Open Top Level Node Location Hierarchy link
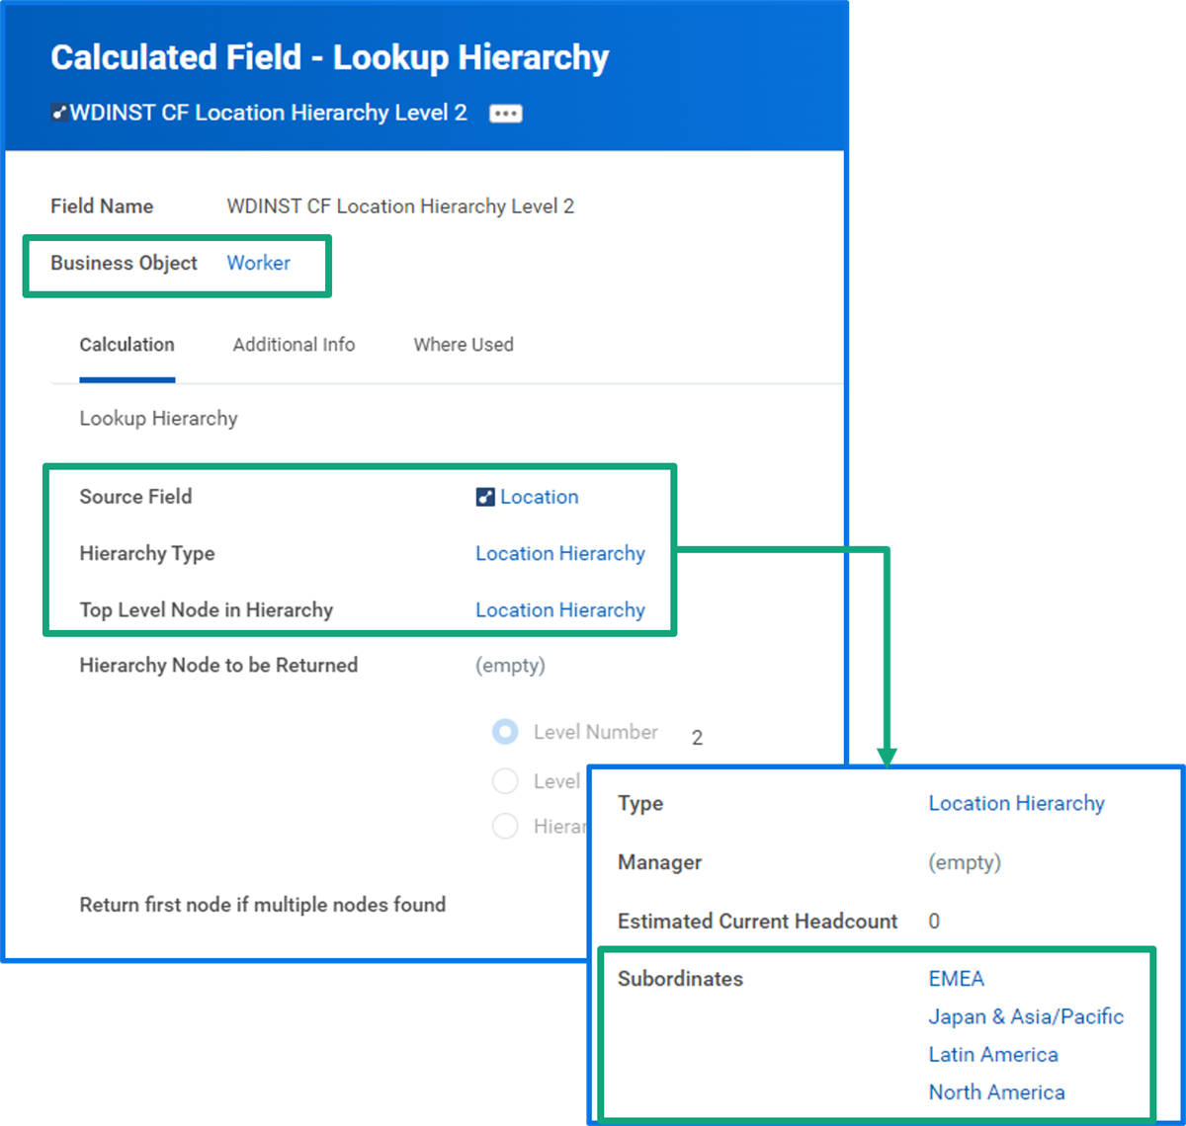Image resolution: width=1186 pixels, height=1126 pixels. [560, 610]
